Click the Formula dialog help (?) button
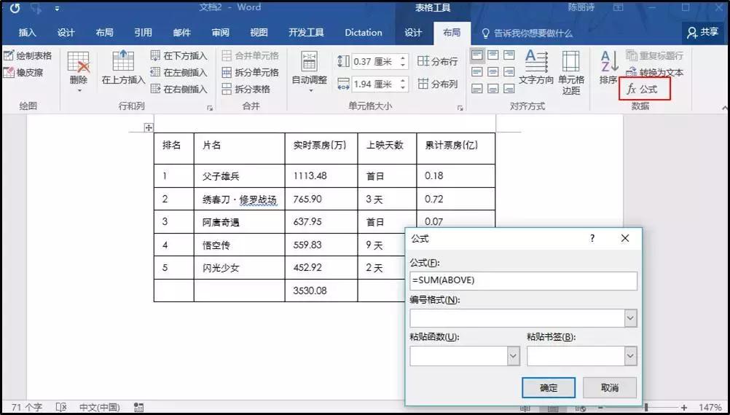The height and width of the screenshot is (415, 730). coord(592,238)
